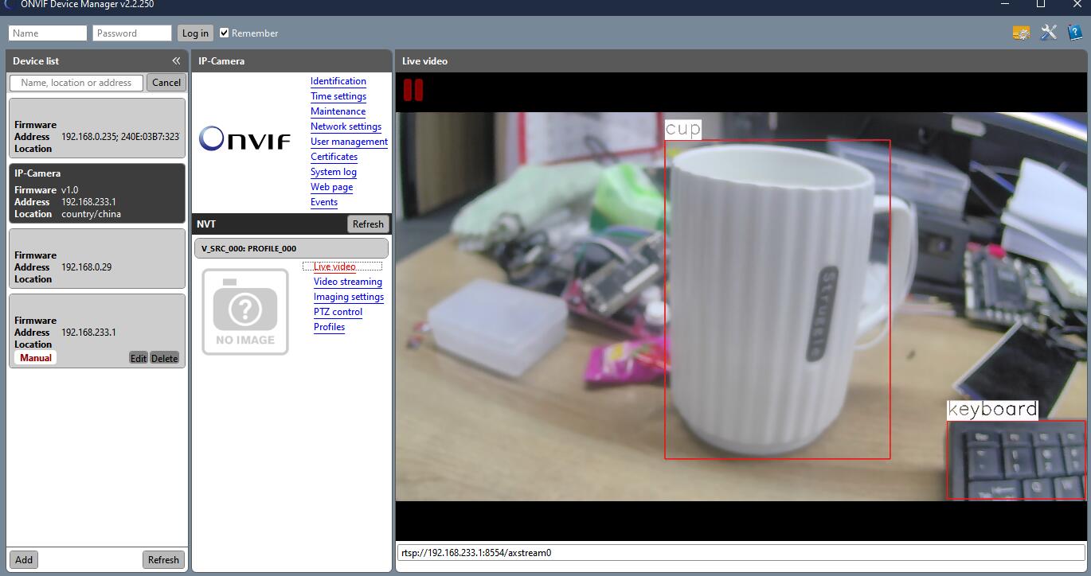Screen dimensions: 1091x576
Task: Pause live video with red pause button
Action: click(x=413, y=90)
